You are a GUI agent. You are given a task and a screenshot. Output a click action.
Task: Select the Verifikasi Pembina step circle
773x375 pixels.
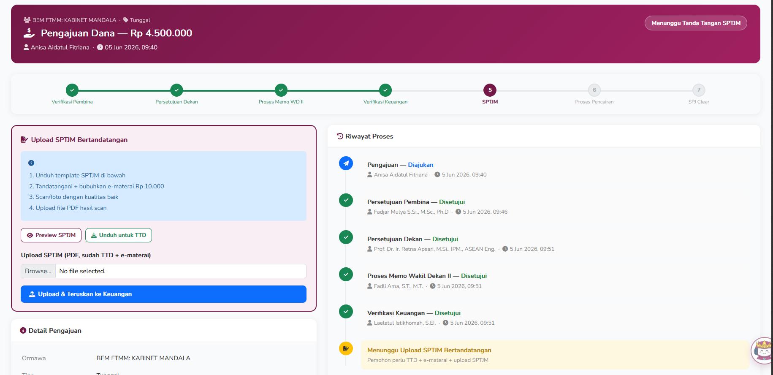[72, 90]
